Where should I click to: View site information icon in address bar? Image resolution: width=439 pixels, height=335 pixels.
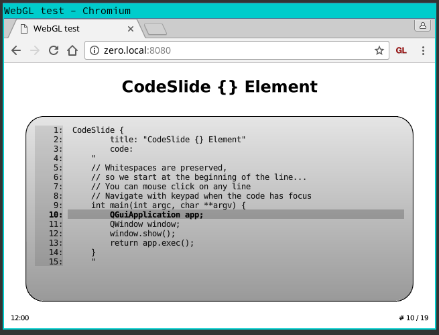click(x=95, y=50)
